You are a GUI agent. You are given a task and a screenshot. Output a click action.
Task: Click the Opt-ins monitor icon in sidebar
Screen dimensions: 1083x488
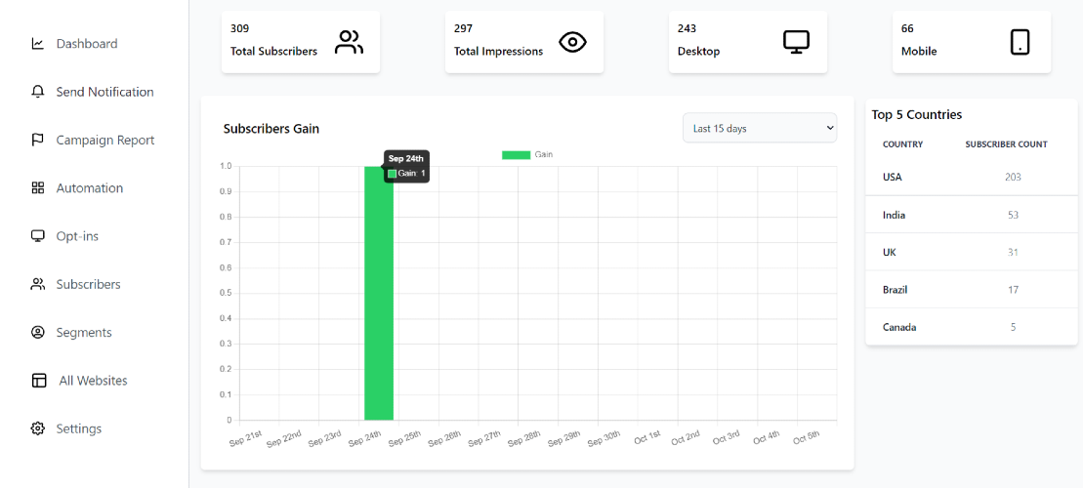click(38, 236)
